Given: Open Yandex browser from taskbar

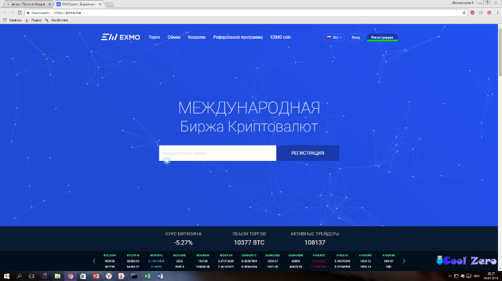Looking at the screenshot, I should (108, 276).
